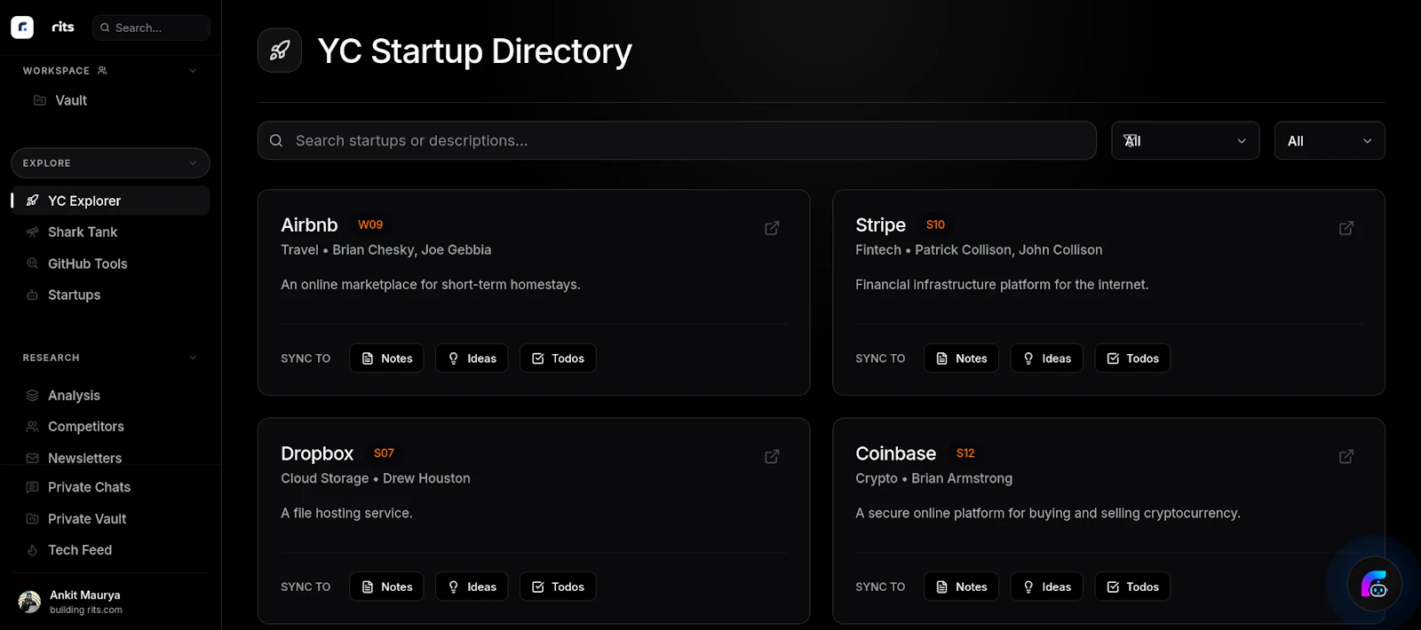Viewport: 1421px width, 630px height.
Task: Sync Coinbase to Notes
Action: click(x=961, y=587)
